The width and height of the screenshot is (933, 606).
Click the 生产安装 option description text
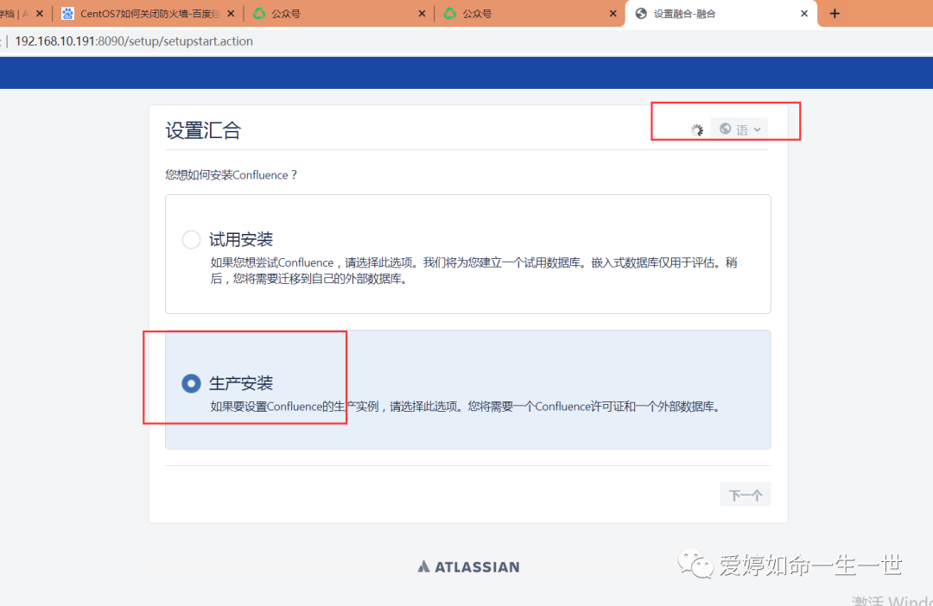(466, 407)
